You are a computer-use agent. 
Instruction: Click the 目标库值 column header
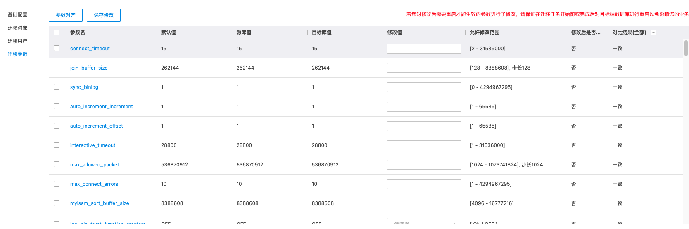point(322,33)
